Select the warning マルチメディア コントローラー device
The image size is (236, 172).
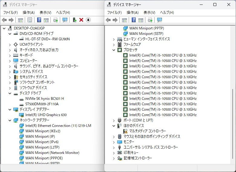coord(147,131)
